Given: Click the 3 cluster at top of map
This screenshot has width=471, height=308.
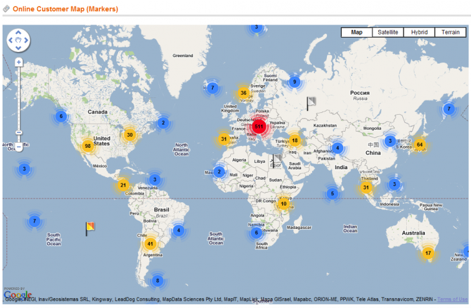Looking at the screenshot, I should [x=256, y=28].
